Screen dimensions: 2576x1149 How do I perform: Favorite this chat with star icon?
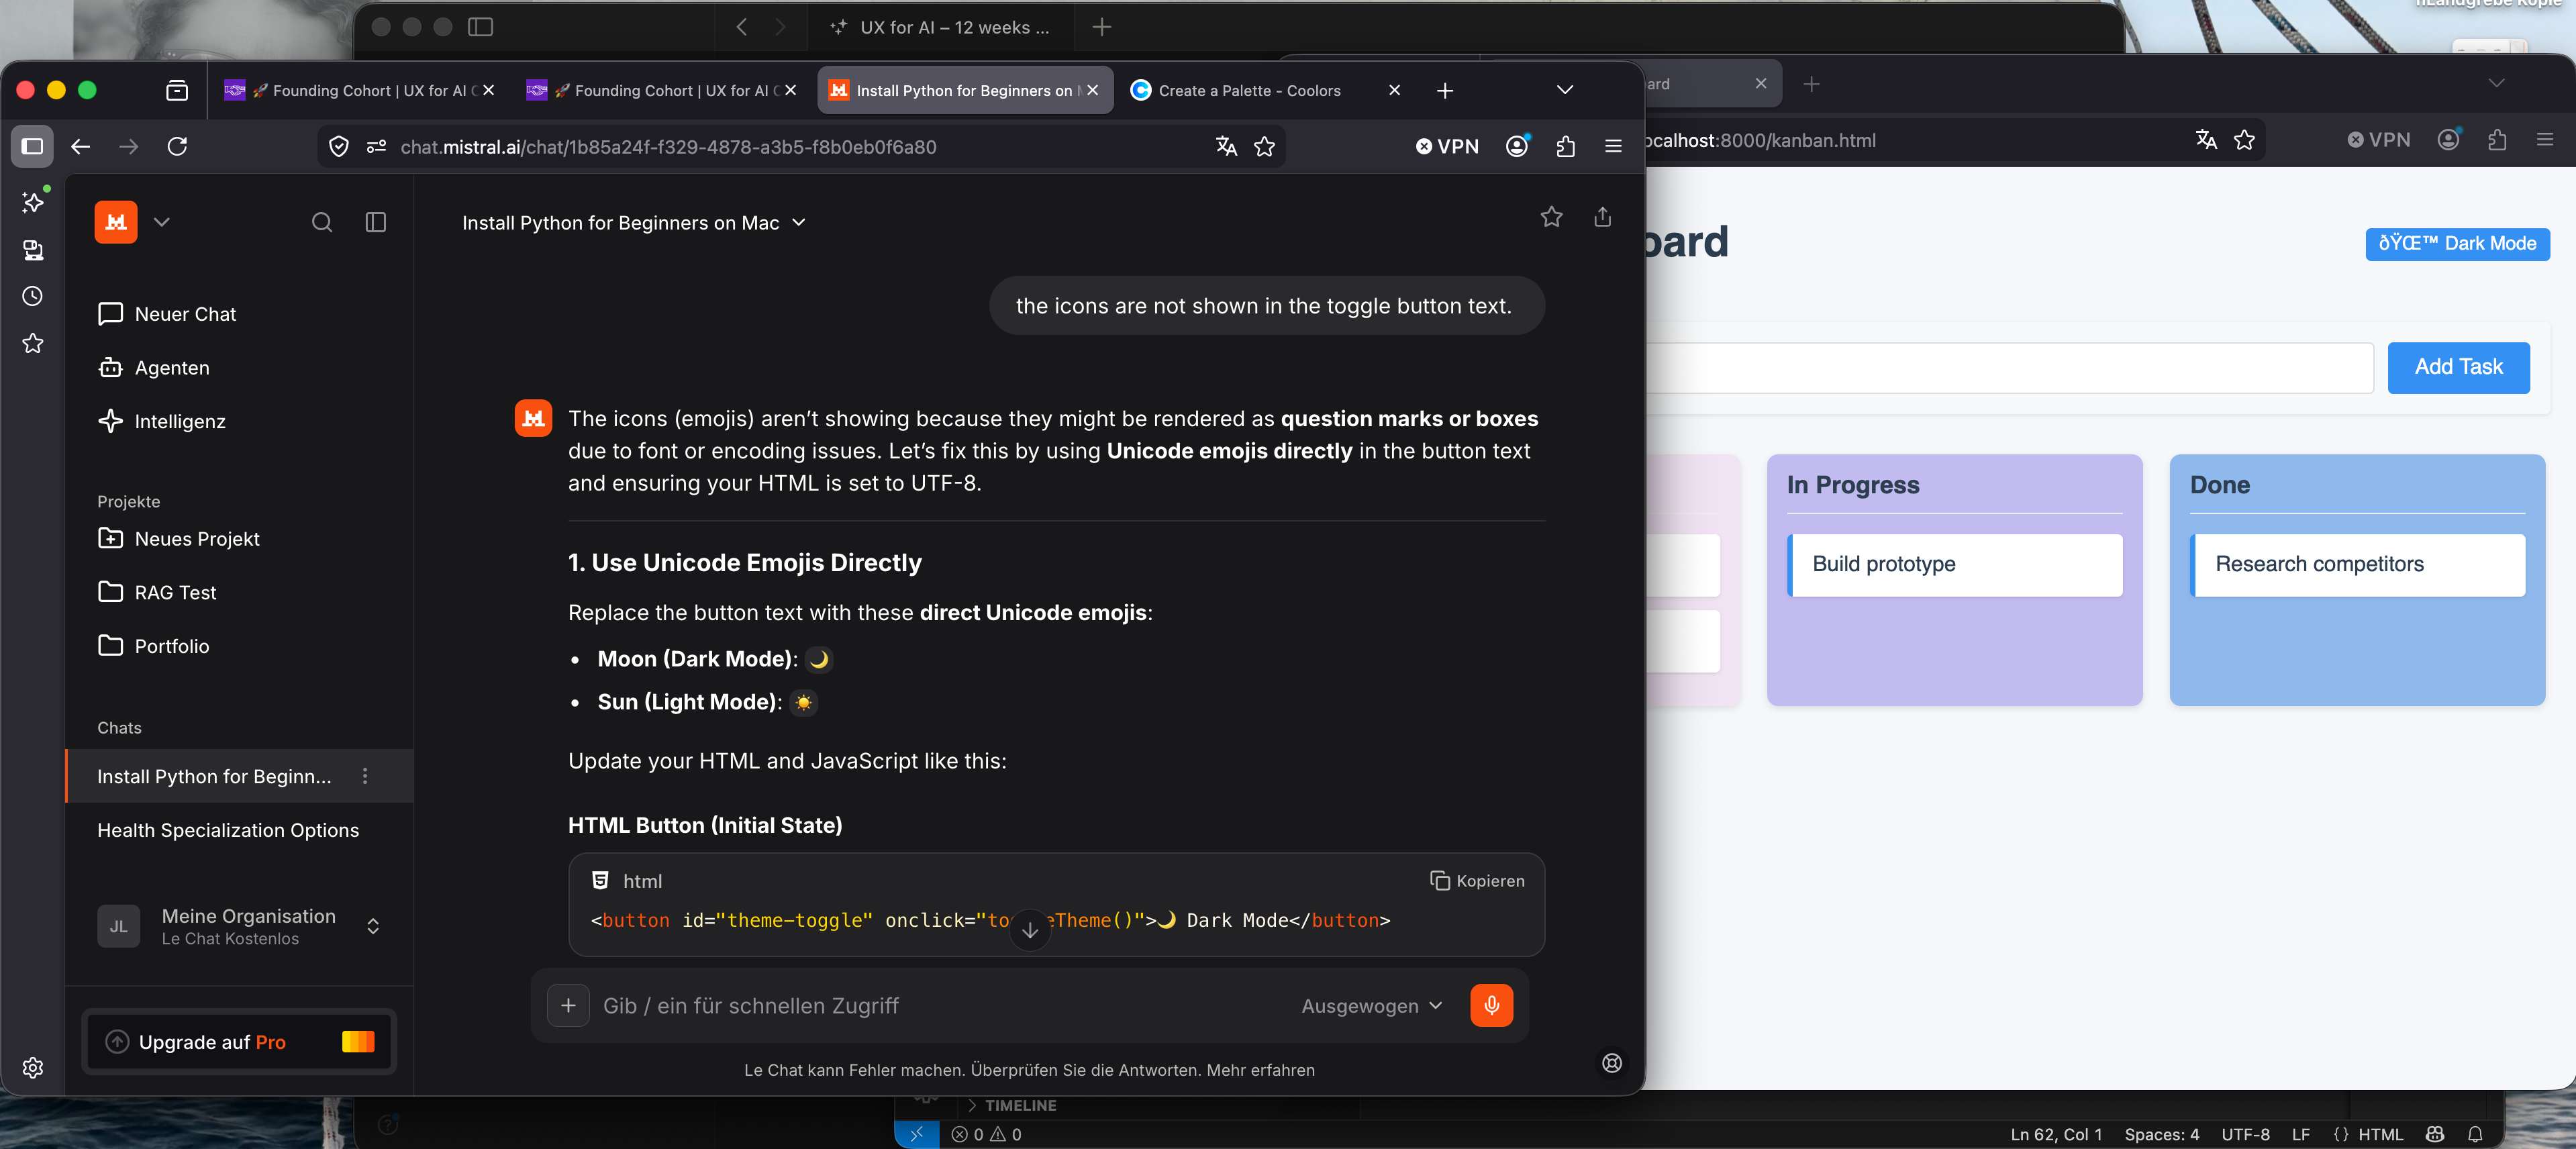1551,217
